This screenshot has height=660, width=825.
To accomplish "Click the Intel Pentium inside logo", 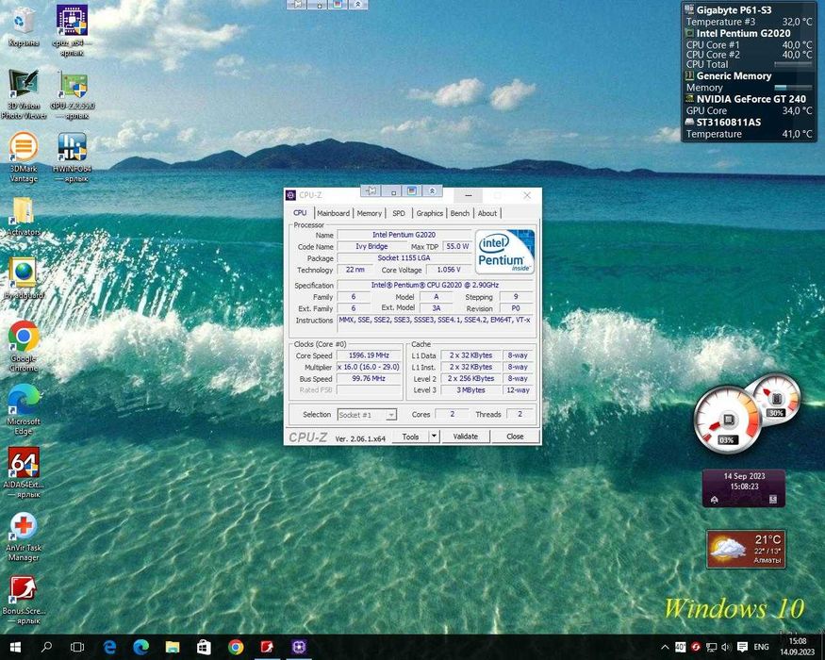I will click(504, 251).
